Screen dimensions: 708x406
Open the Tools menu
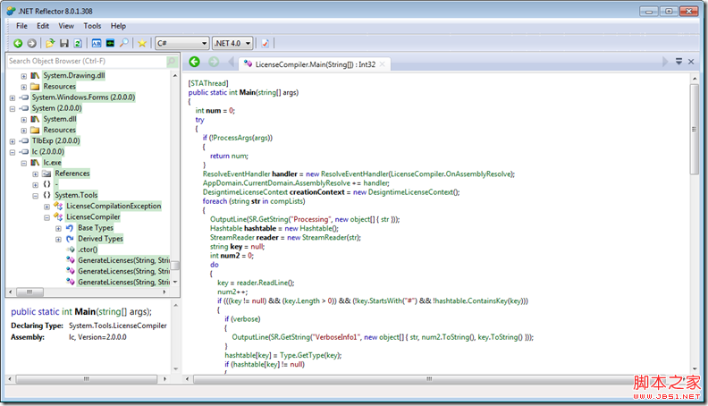(92, 26)
